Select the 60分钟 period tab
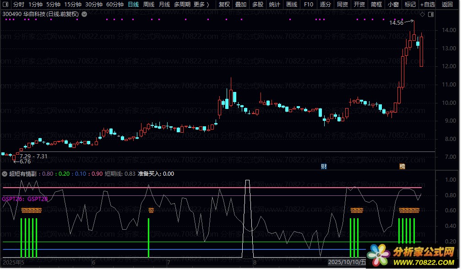The image size is (462, 270). point(114,5)
